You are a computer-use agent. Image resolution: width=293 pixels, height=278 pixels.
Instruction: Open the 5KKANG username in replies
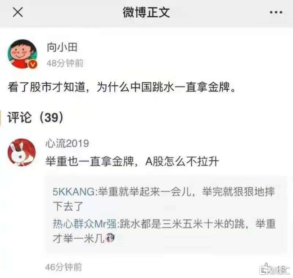[74, 191]
